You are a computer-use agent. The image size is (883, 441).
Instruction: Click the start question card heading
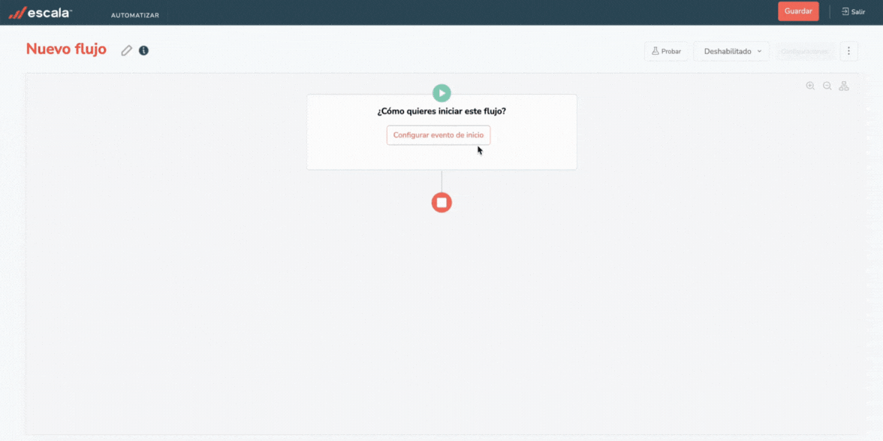[x=441, y=111]
